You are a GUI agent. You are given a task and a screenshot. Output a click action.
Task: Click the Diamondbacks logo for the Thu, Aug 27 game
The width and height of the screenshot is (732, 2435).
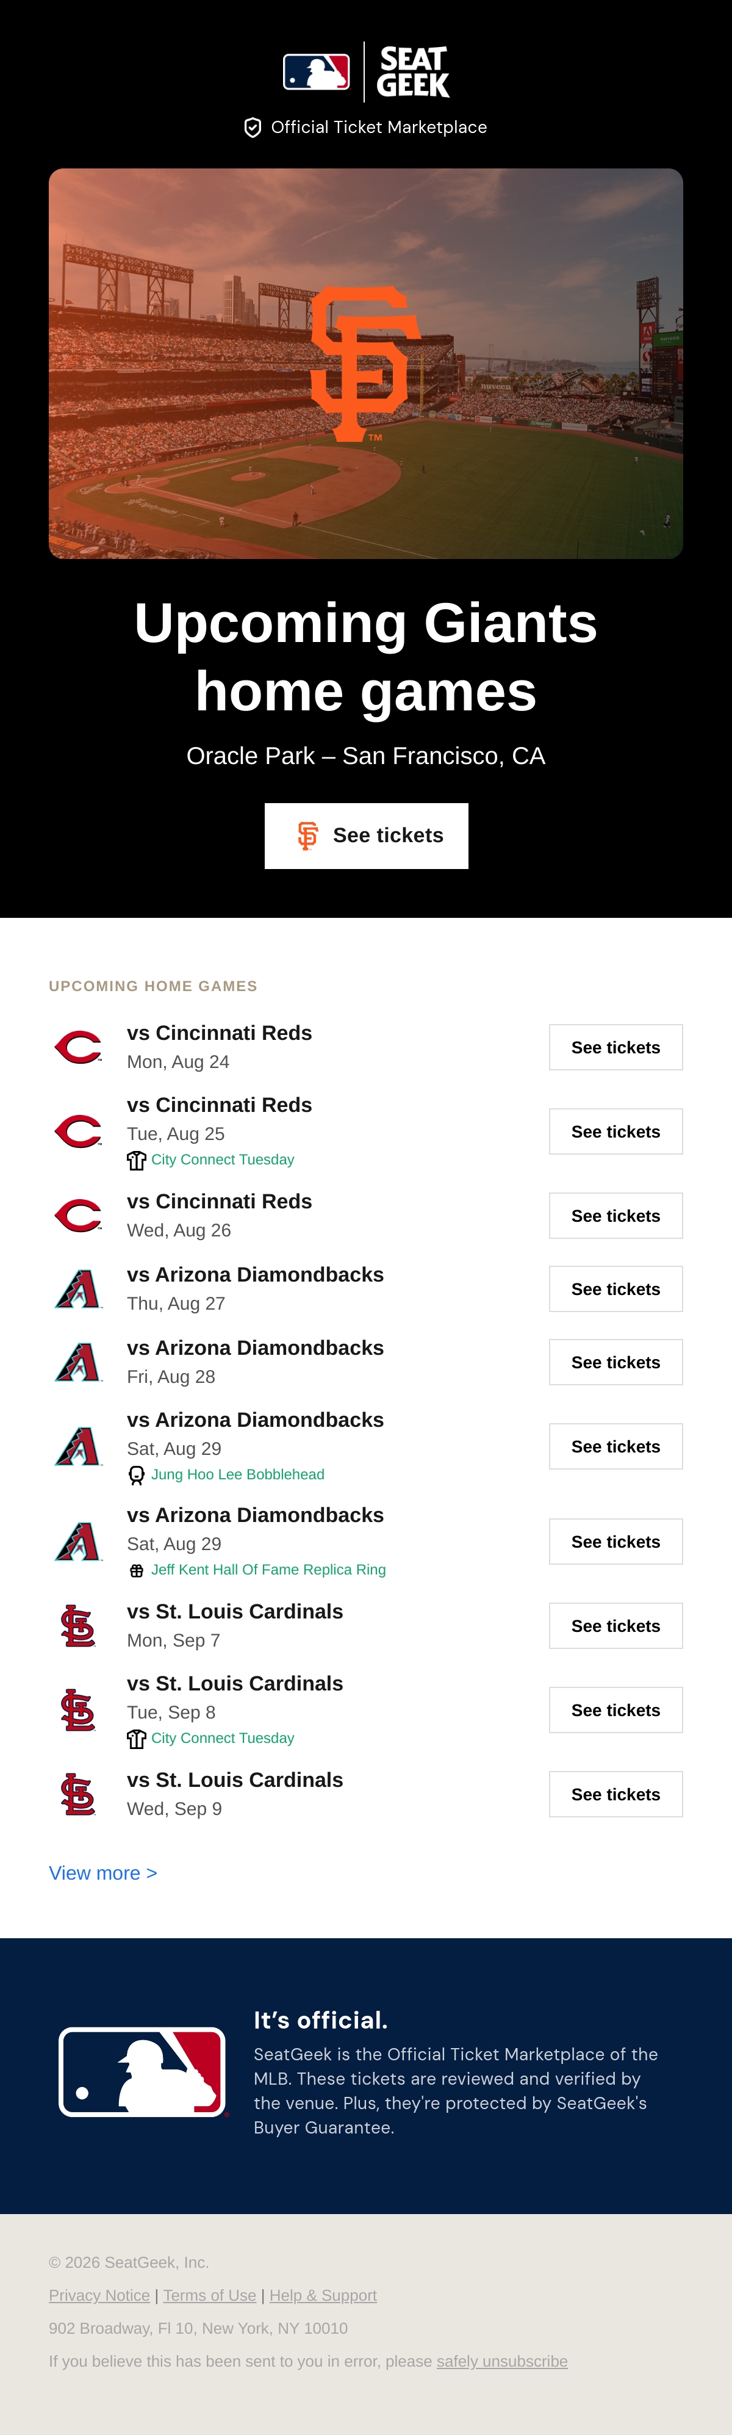pos(79,1290)
